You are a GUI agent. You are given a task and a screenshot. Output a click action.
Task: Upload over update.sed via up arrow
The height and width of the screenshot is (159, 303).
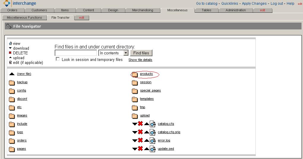147,149
